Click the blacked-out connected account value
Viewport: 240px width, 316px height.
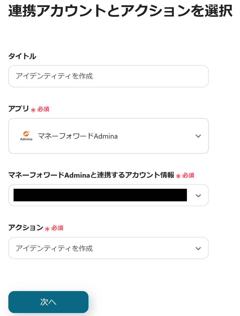[x=100, y=195]
